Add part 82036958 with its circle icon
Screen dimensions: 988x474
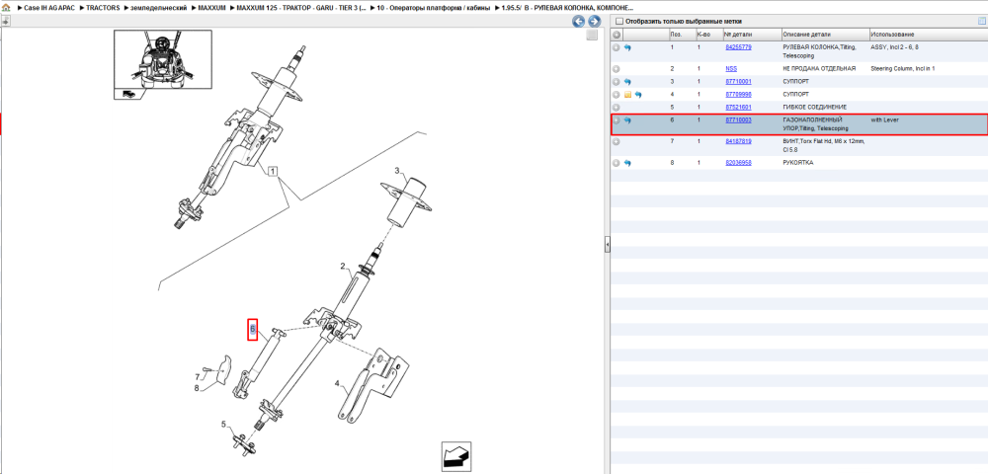click(x=617, y=163)
